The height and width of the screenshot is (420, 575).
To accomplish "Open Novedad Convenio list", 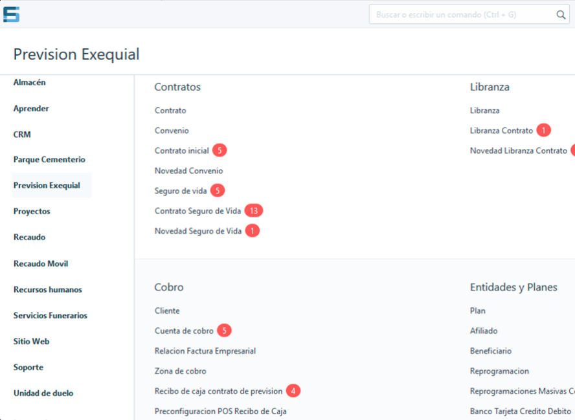I will click(188, 171).
